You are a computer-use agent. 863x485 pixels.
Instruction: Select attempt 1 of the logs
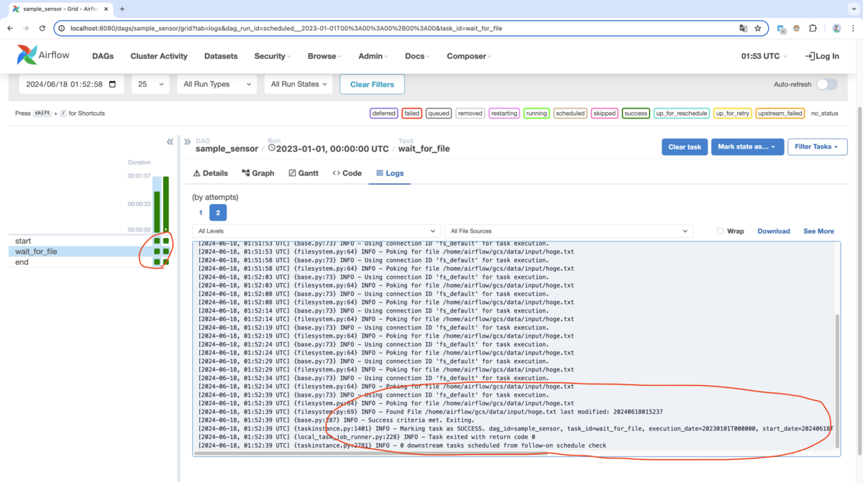[201, 212]
